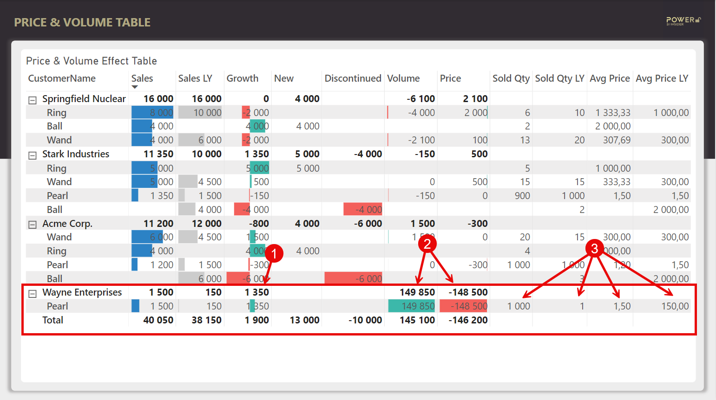Click the sort arrow under Sales header

point(135,87)
